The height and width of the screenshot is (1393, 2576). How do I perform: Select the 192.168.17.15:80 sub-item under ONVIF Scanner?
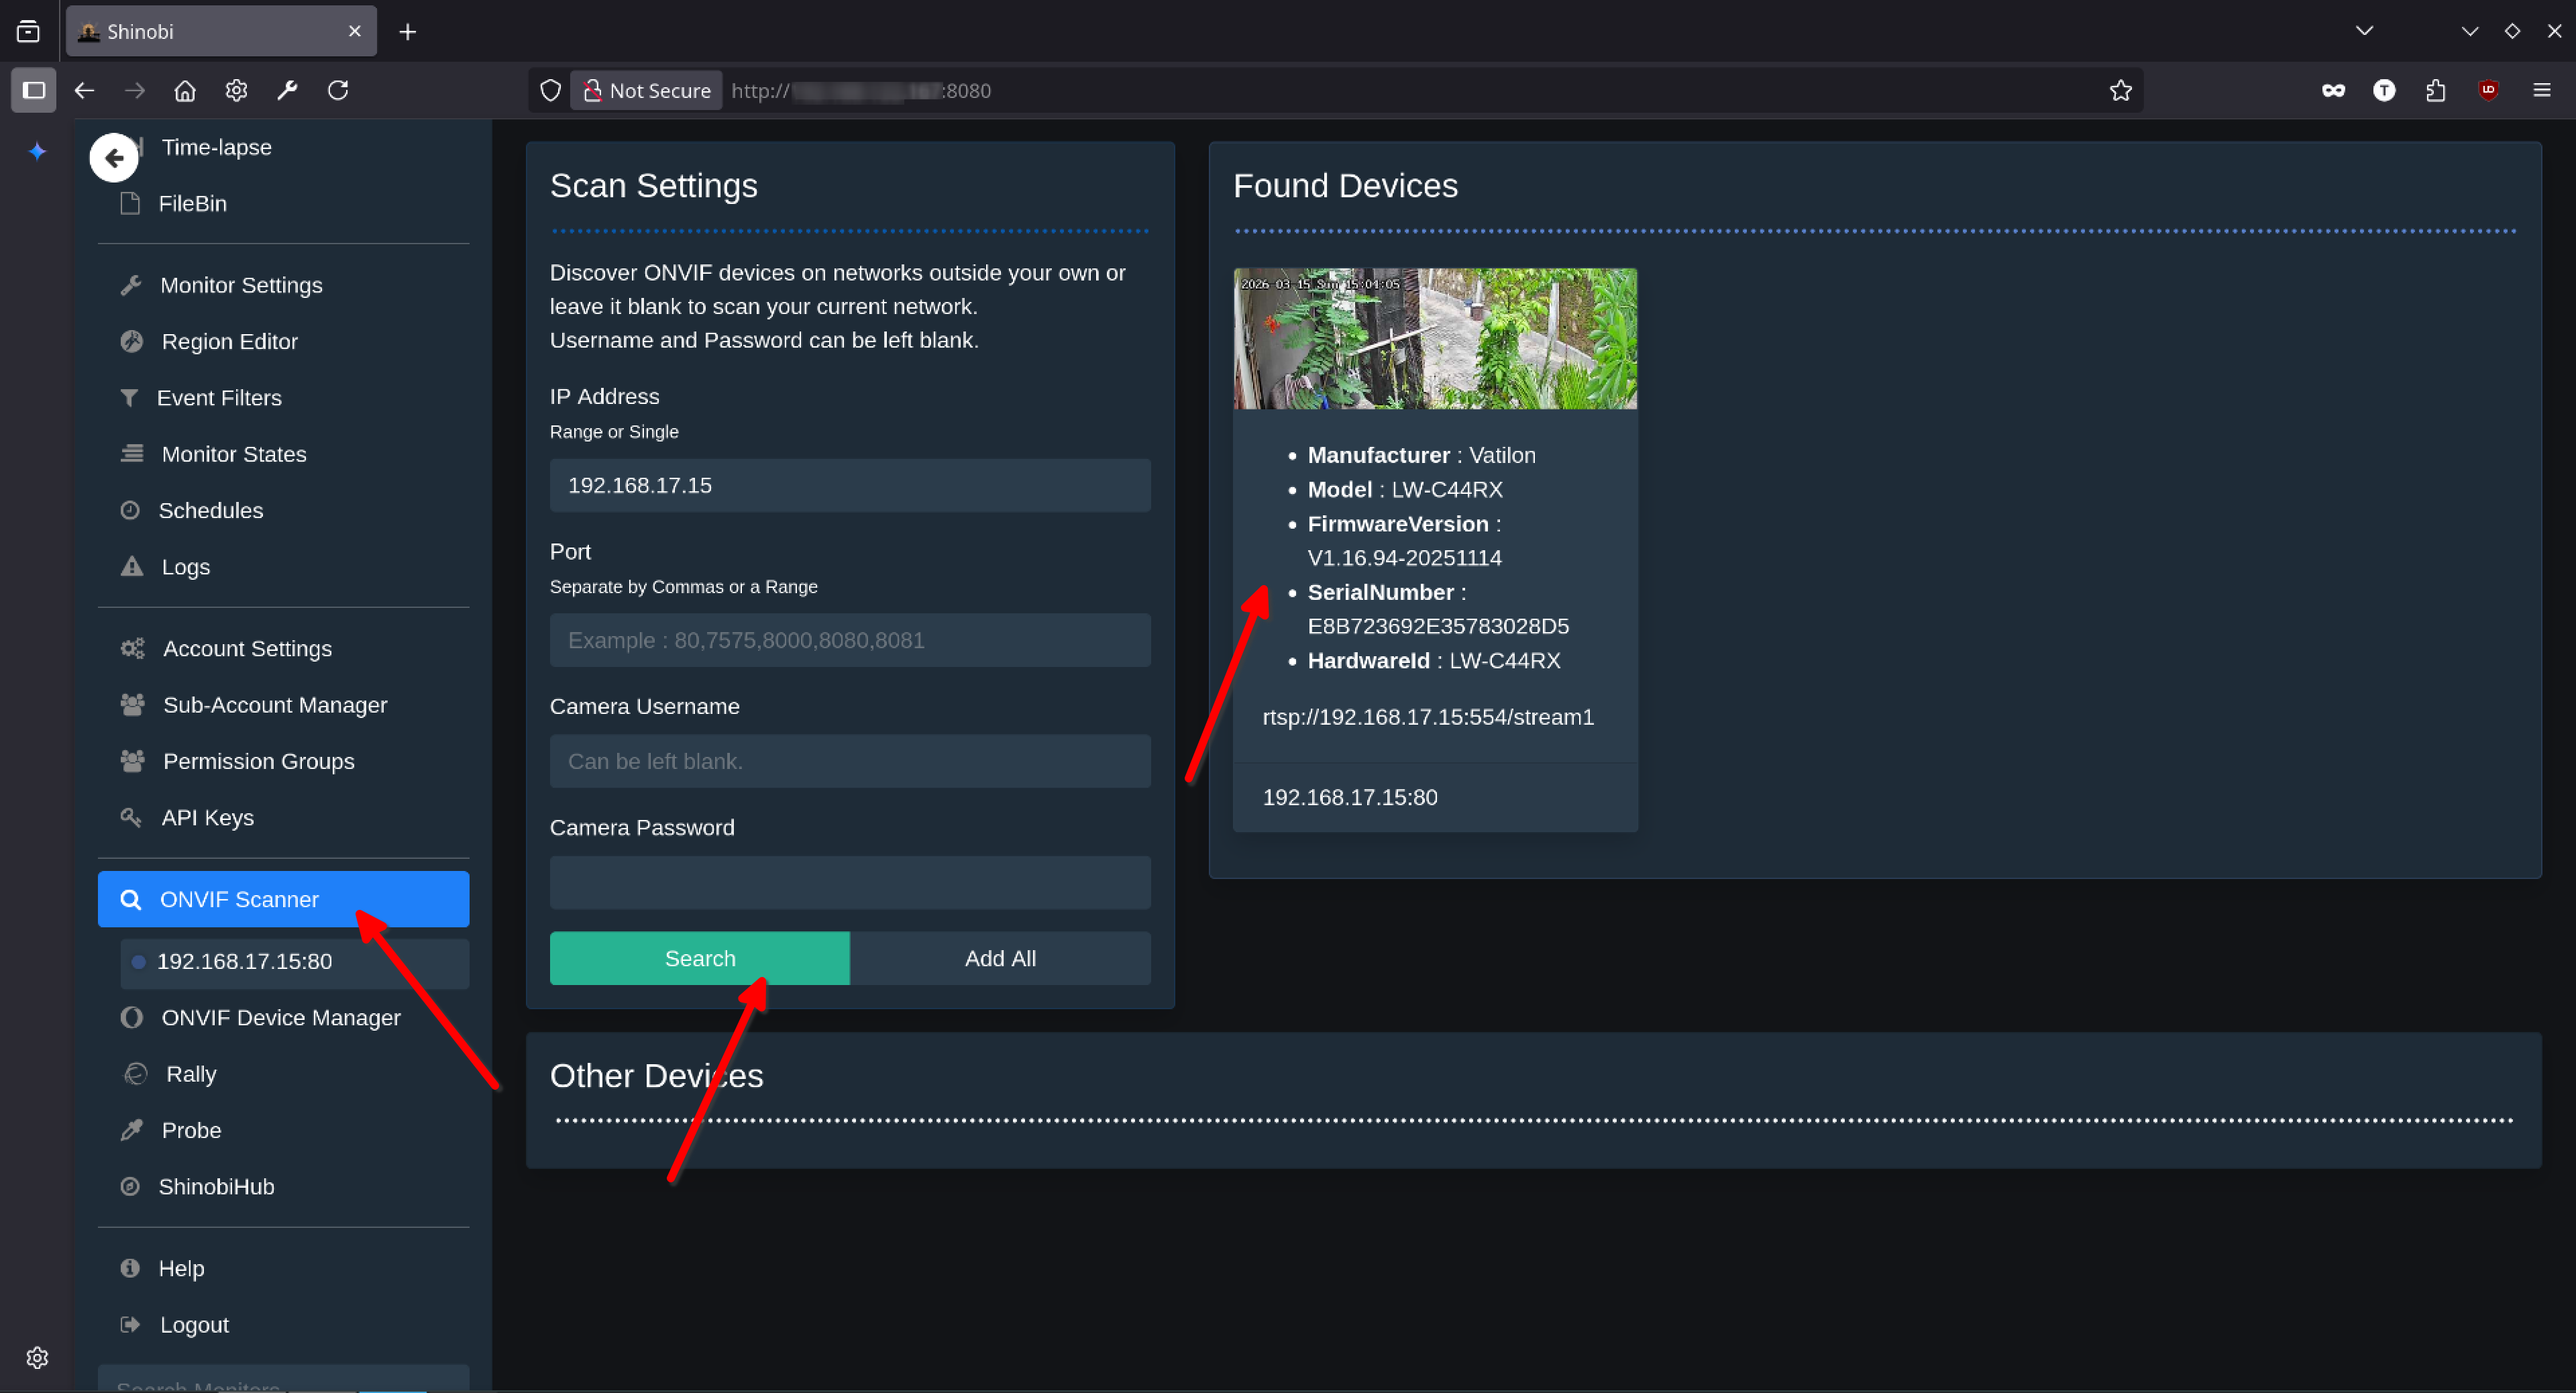point(245,961)
